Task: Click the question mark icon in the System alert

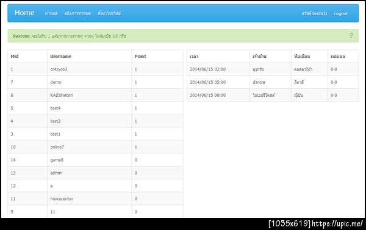Action: [x=351, y=36]
